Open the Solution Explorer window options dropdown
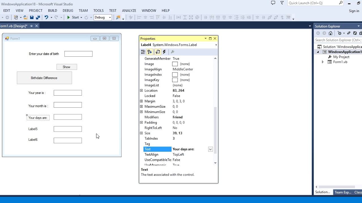Image resolution: width=362 pixels, height=203 pixels. [x=359, y=26]
